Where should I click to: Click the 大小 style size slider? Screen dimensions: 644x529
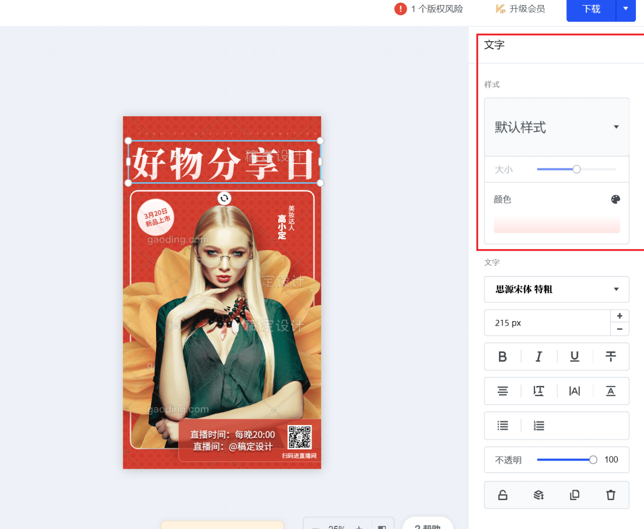[577, 169]
